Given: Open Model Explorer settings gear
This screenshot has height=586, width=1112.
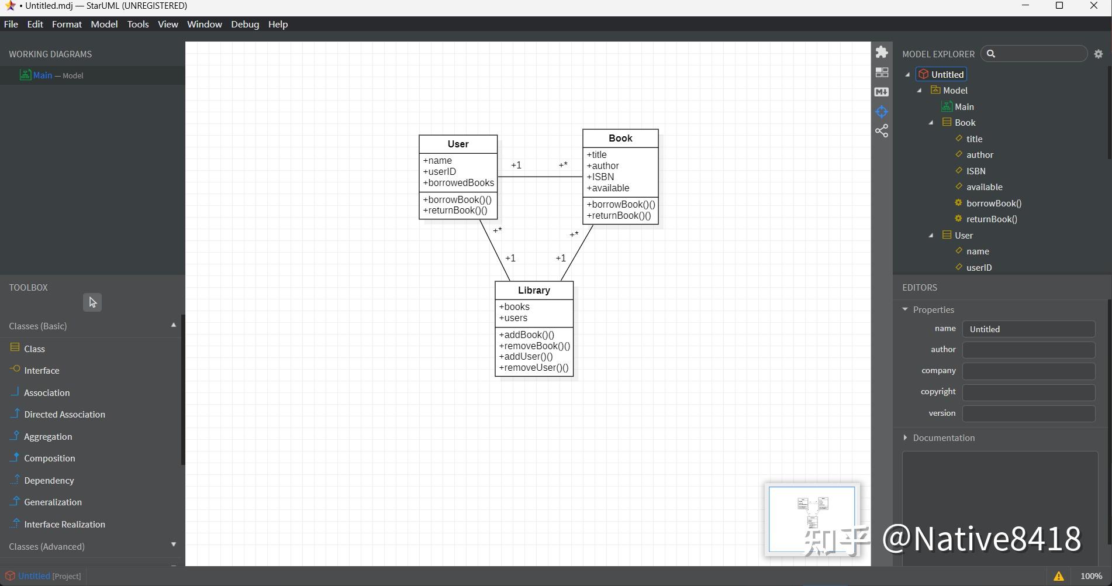Looking at the screenshot, I should pyautogui.click(x=1098, y=53).
